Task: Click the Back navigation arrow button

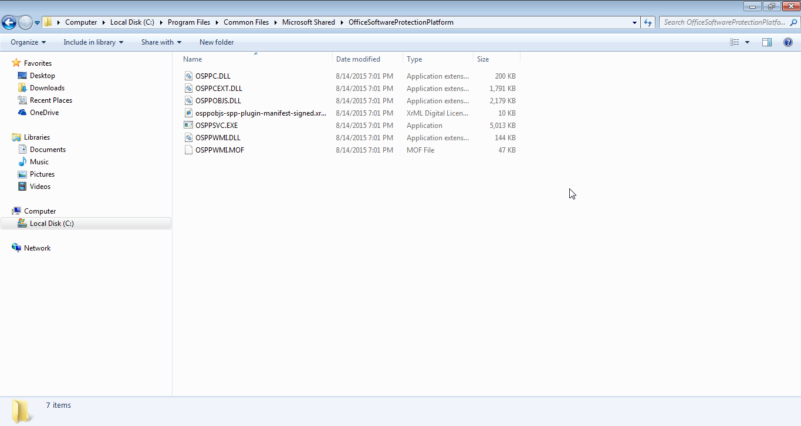Action: pos(9,22)
